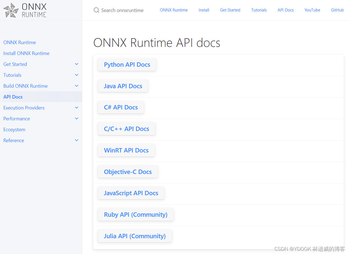This screenshot has width=349, height=254.
Task: Expand the Execution Providers section
Action: [77, 108]
